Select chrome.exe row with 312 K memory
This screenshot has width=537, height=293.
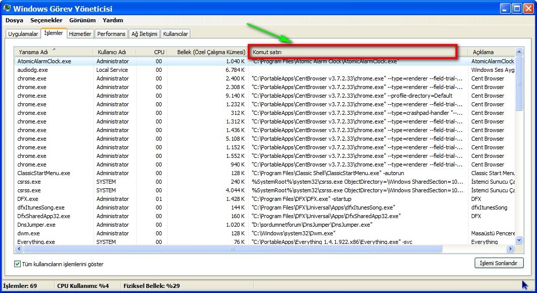[x=265, y=113]
